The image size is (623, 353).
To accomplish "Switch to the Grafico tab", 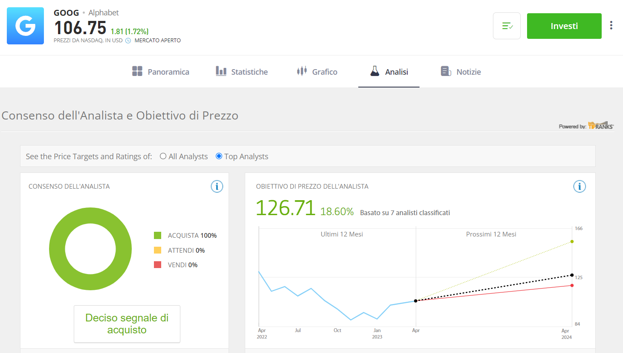I will coord(317,72).
